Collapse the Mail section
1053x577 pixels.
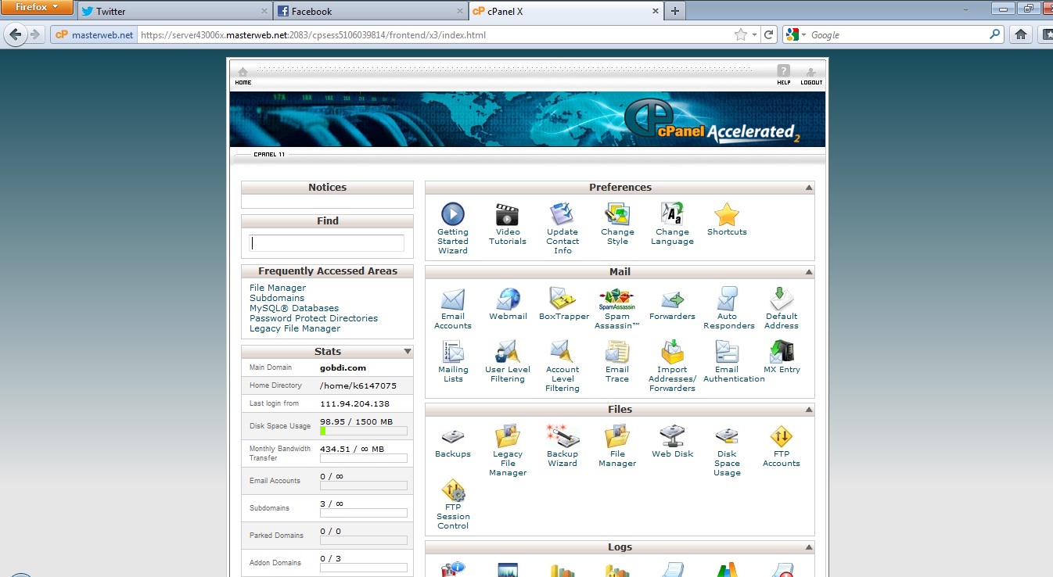[808, 272]
